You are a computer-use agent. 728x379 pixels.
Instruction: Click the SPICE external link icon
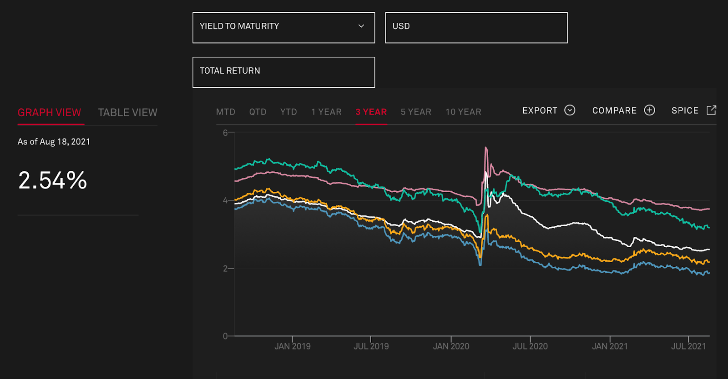[x=711, y=110]
